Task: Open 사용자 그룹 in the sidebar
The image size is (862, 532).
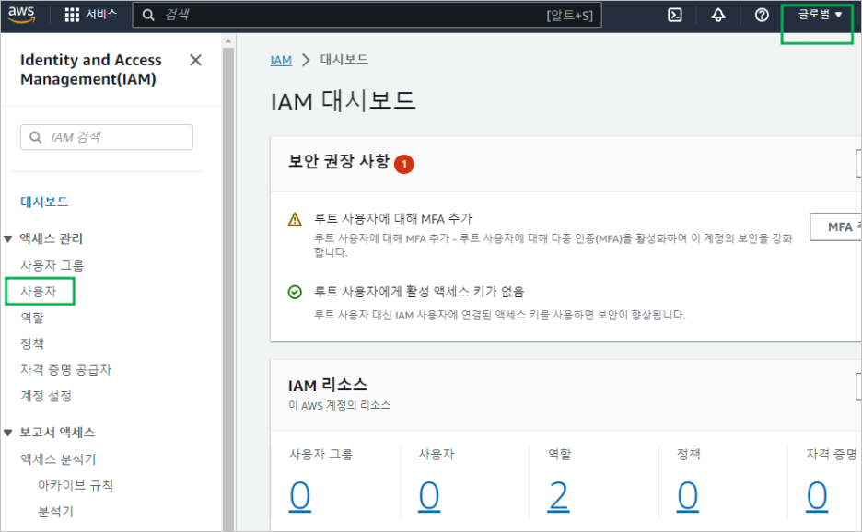Action: point(52,265)
